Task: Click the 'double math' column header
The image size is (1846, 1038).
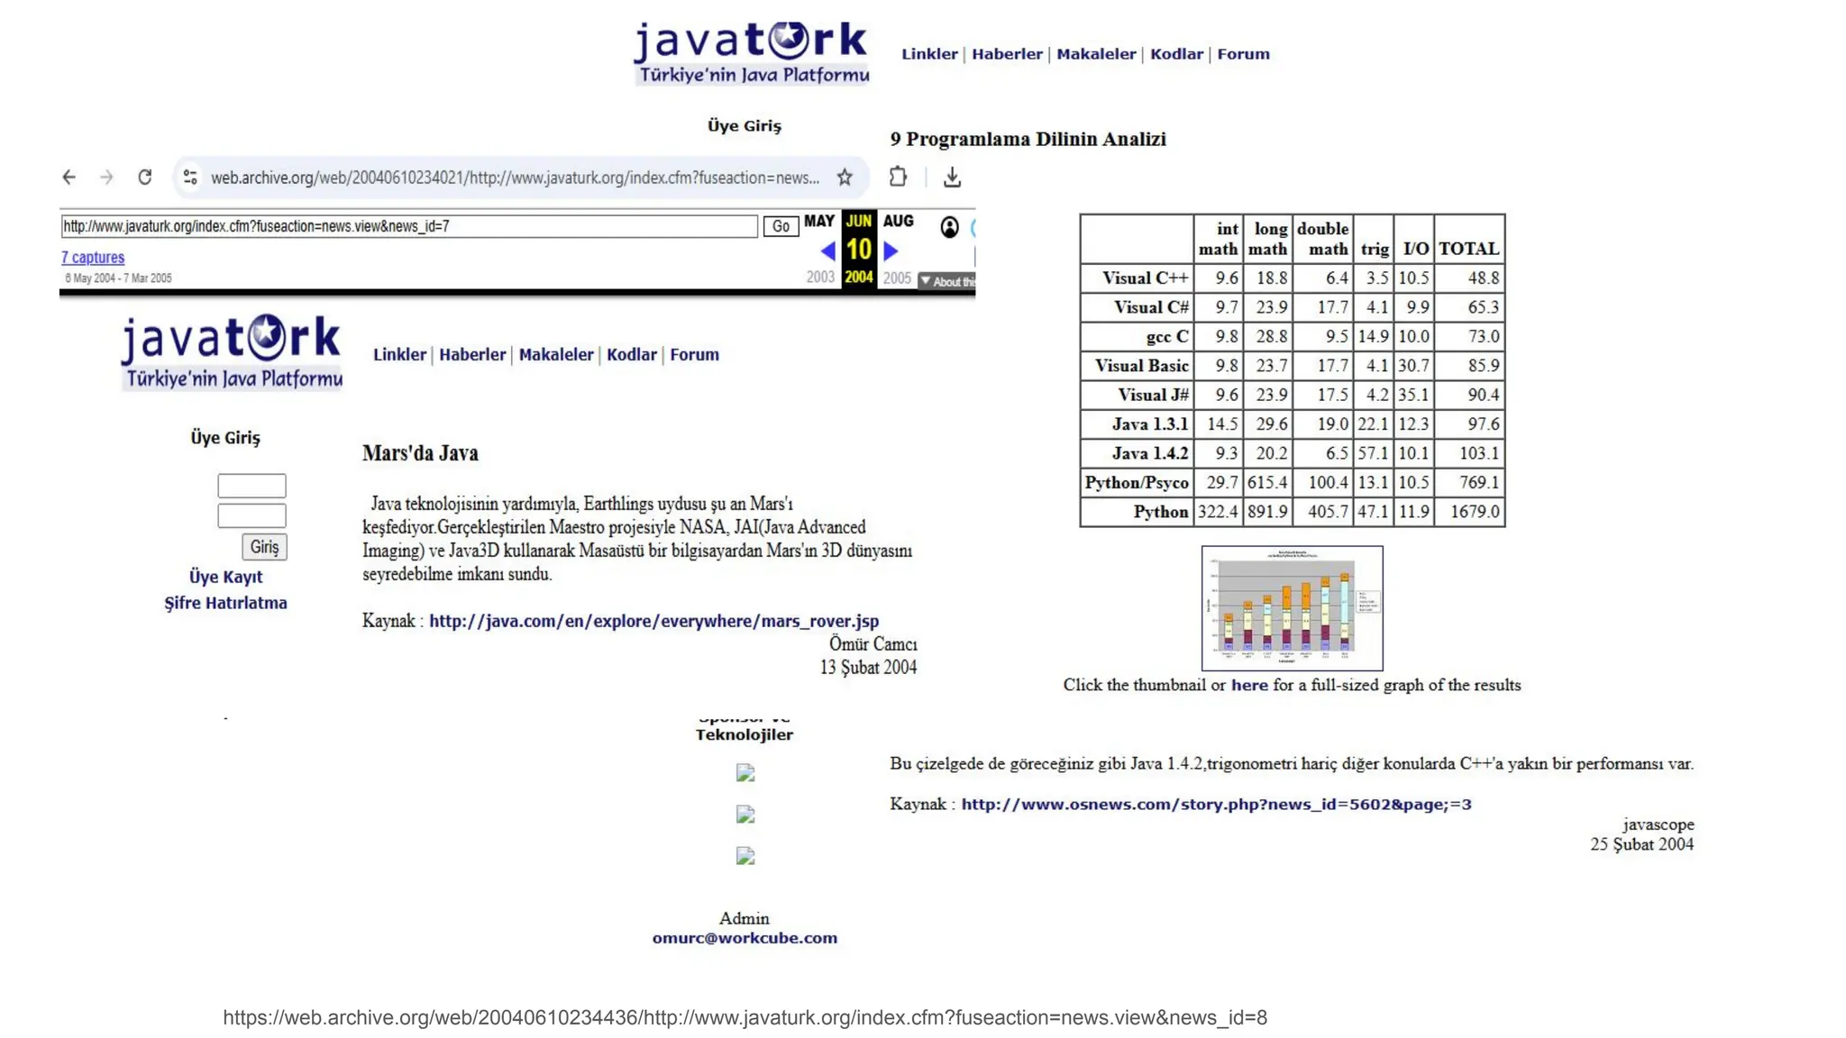Action: click(1322, 240)
